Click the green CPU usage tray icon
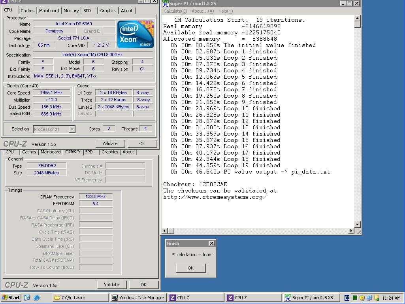This screenshot has width=405, height=304. pos(355,298)
